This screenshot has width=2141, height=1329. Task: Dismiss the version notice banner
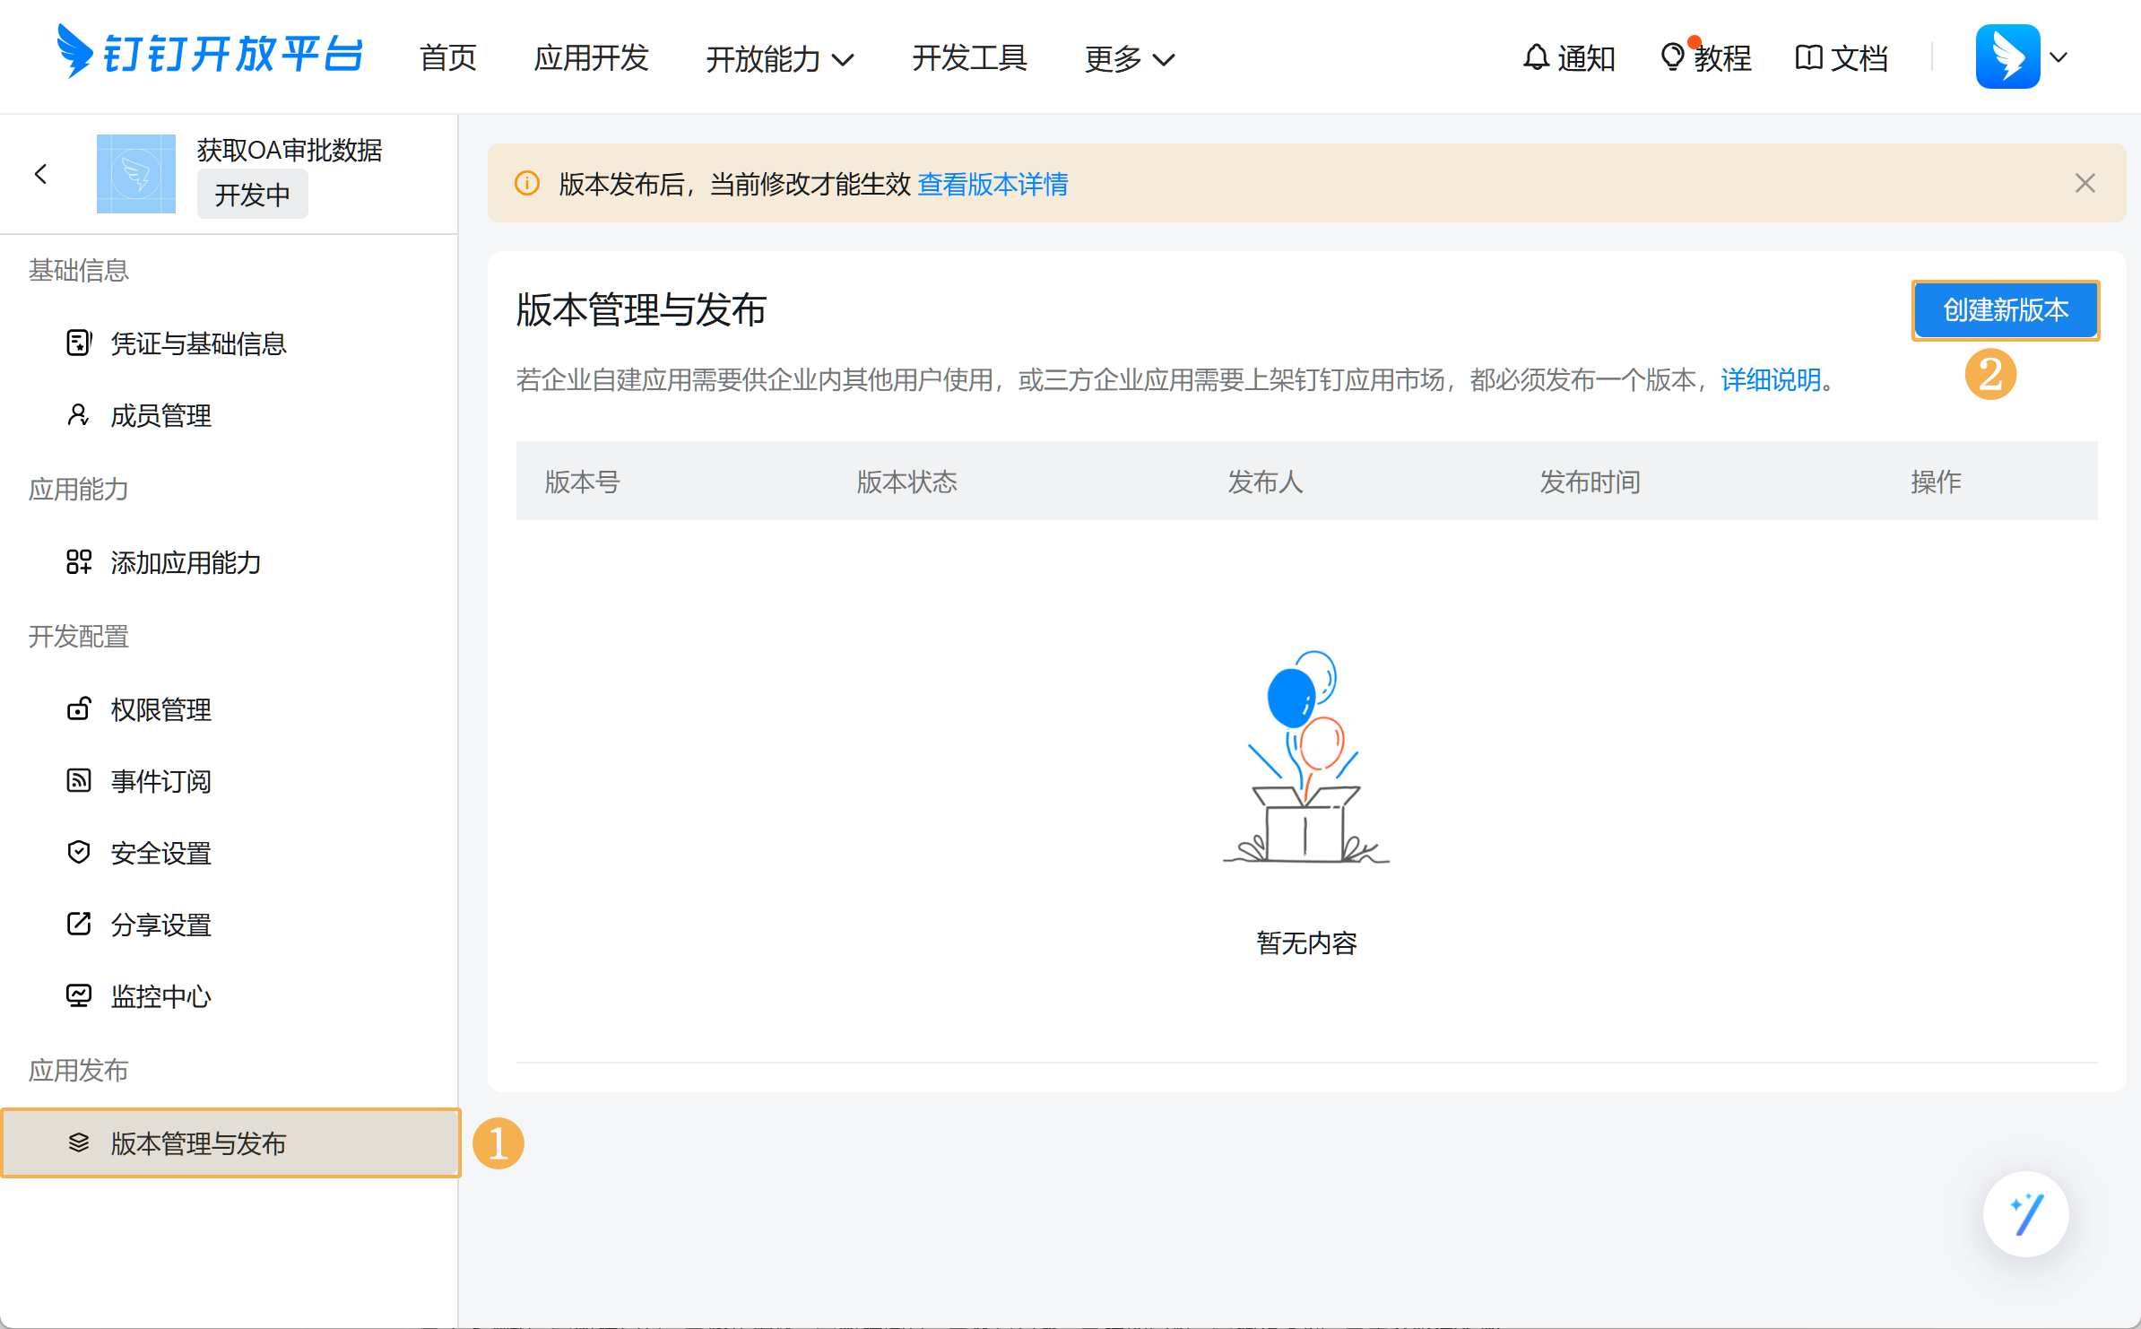(2085, 183)
